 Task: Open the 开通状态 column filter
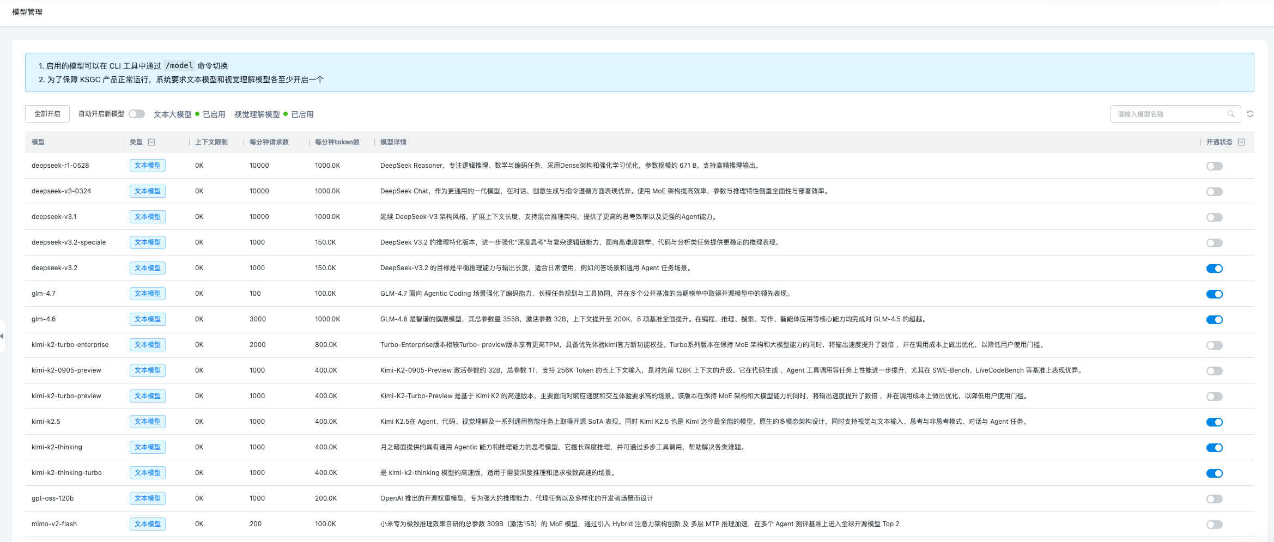(1241, 142)
